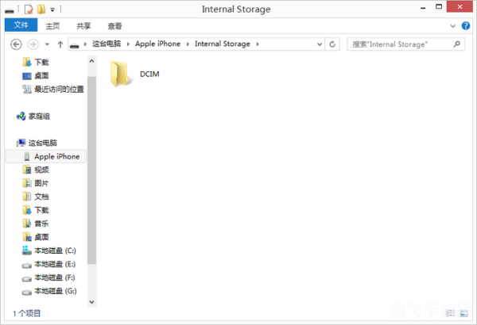Click the new folder quick access icon
This screenshot has height=325, width=477.
point(41,10)
